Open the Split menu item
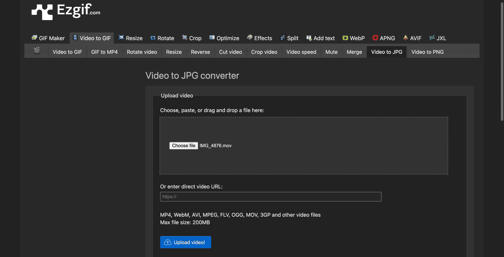The width and height of the screenshot is (504, 257). click(x=289, y=38)
